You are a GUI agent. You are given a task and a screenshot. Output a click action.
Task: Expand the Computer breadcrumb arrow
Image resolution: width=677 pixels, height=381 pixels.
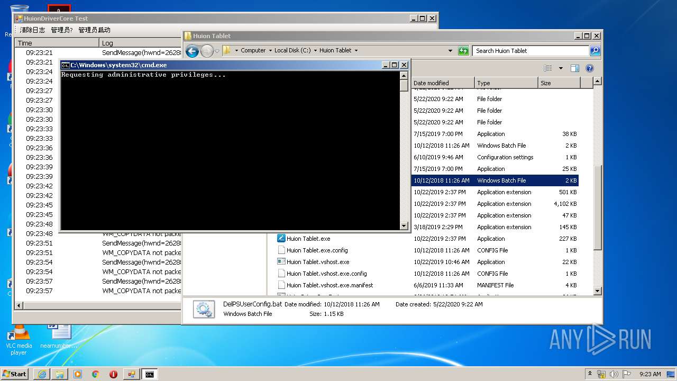(x=270, y=51)
